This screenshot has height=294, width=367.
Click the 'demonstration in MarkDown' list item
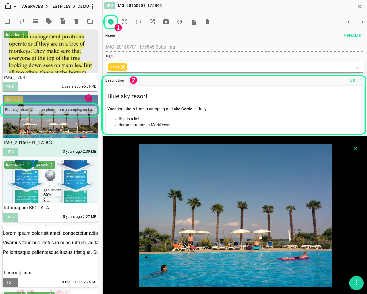click(x=144, y=125)
